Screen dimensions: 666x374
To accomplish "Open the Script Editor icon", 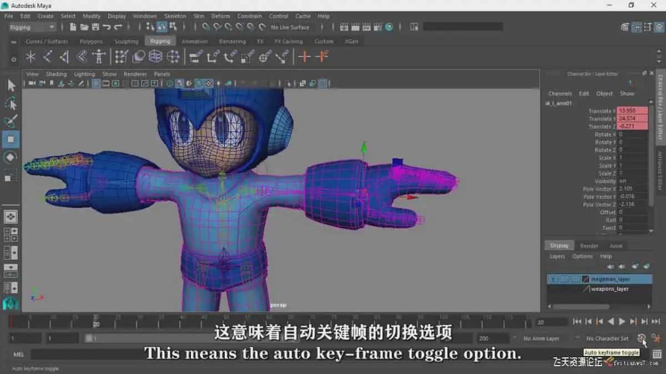I will pyautogui.click(x=657, y=354).
